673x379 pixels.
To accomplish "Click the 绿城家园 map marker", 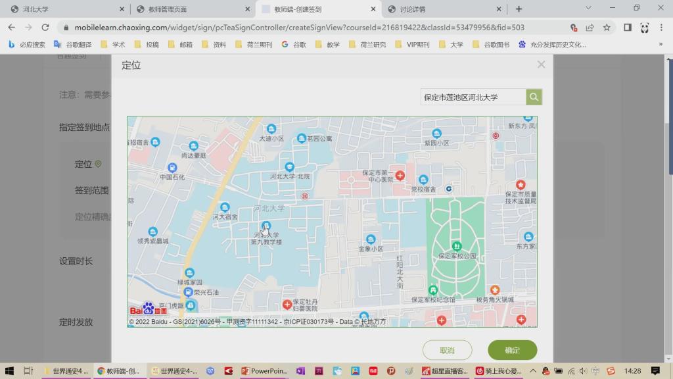I will pyautogui.click(x=189, y=273).
